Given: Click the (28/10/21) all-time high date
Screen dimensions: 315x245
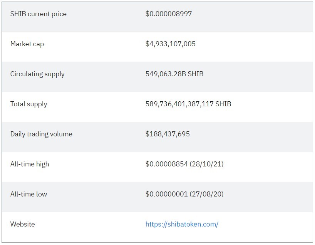Looking at the screenshot, I should (206, 164).
